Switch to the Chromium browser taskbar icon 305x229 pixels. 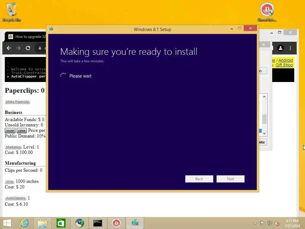[79, 223]
